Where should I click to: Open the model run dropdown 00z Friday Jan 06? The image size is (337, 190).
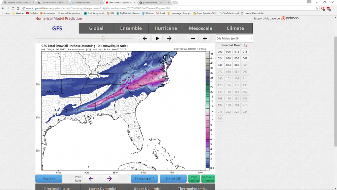pos(234,38)
